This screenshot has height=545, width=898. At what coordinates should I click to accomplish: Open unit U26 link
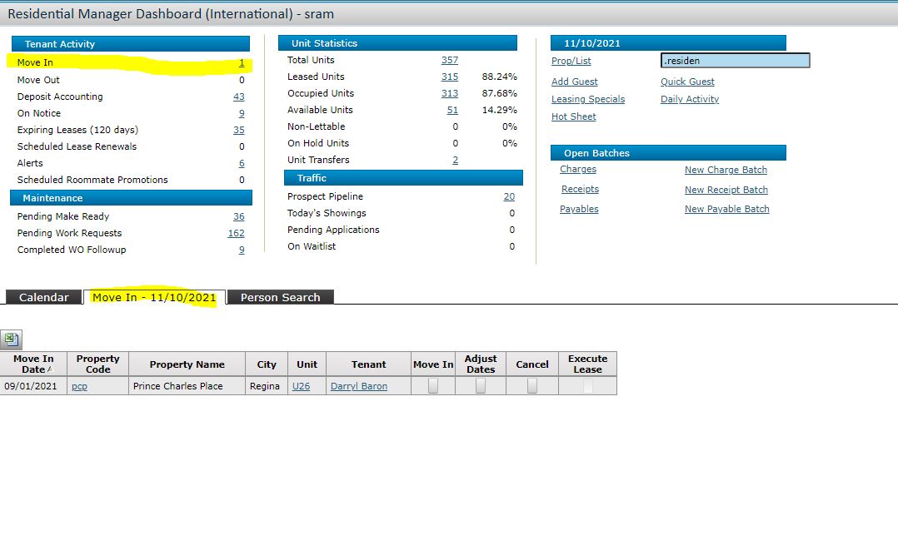pos(301,386)
